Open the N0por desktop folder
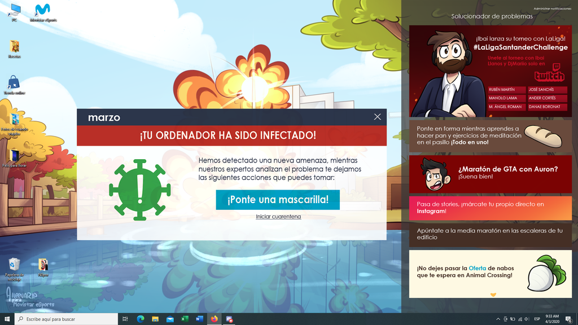This screenshot has width=578, height=325. 43,267
